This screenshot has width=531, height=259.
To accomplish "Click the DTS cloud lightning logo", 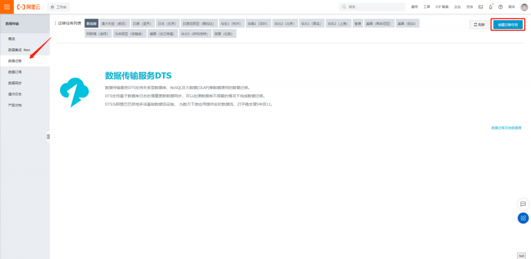I will [74, 92].
